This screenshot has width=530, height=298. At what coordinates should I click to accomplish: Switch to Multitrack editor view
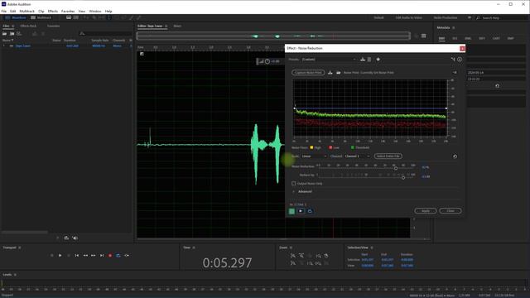click(41, 17)
